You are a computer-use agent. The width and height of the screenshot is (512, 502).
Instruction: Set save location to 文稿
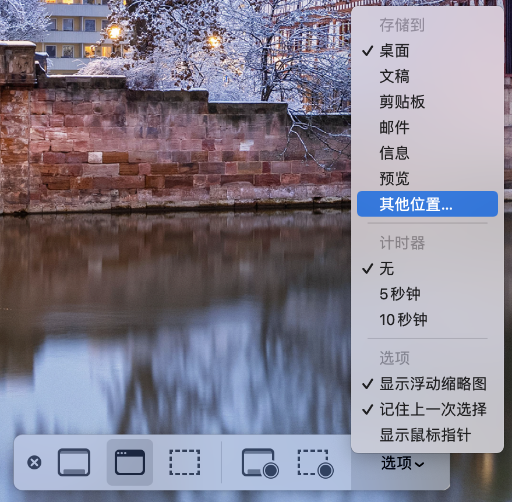click(x=394, y=76)
